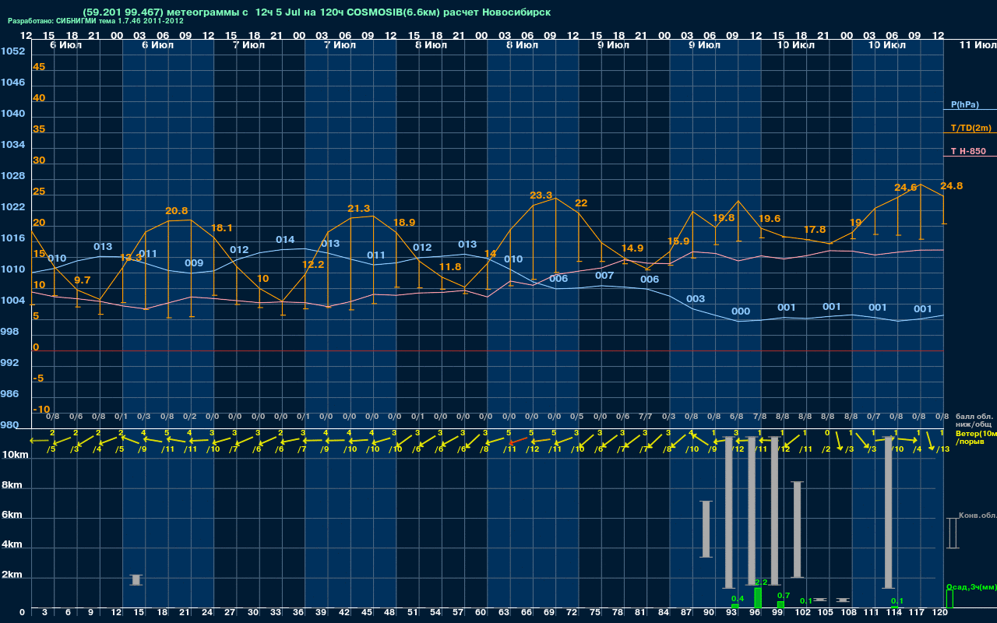This screenshot has height=623, width=997.
Task: Click the 20.8 temperature label
Action: coord(177,210)
